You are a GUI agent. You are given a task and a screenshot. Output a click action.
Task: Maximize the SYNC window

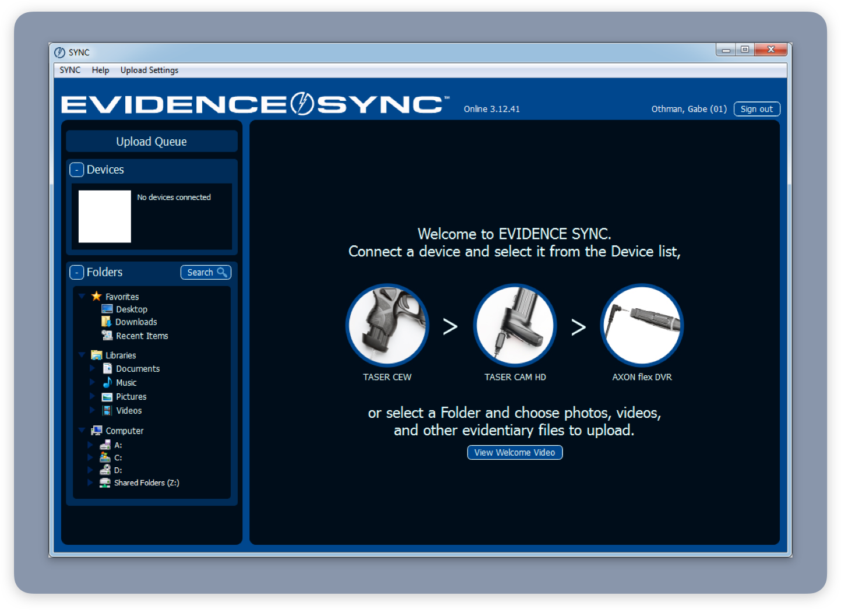745,50
